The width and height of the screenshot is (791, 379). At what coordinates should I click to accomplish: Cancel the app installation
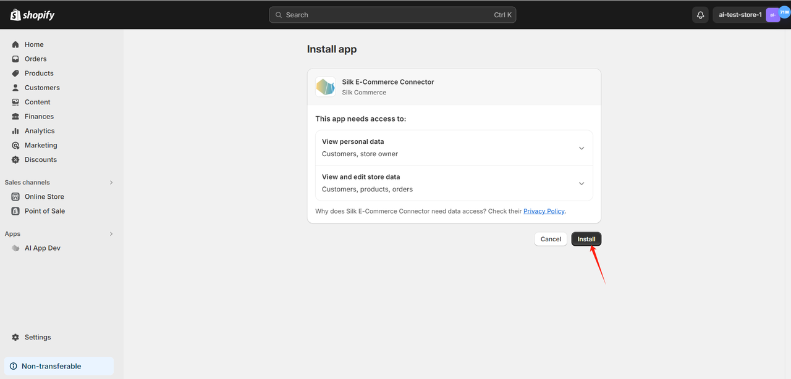551,239
